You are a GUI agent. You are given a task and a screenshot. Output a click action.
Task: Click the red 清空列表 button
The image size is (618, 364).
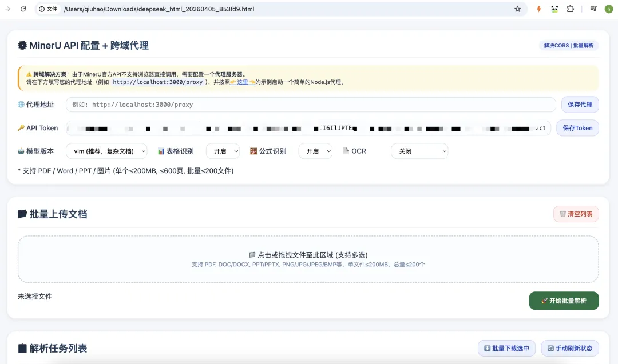pyautogui.click(x=576, y=214)
